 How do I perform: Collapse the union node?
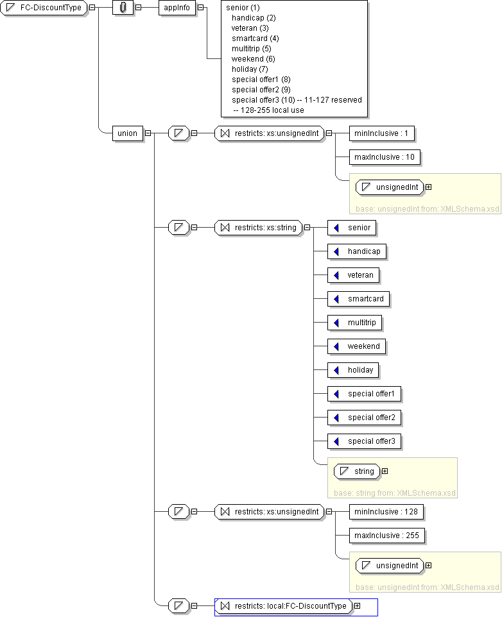[x=148, y=133]
